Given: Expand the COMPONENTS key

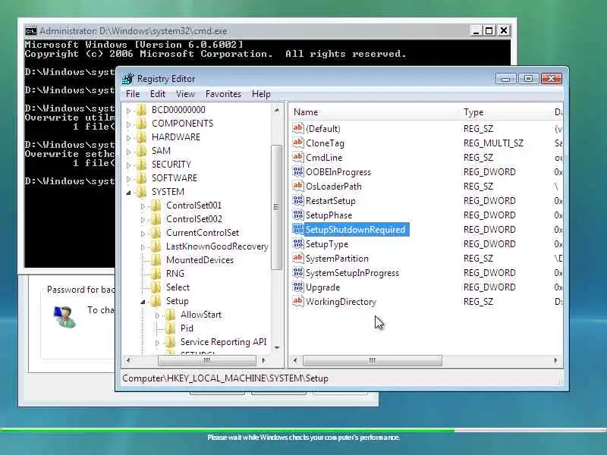Looking at the screenshot, I should 128,124.
